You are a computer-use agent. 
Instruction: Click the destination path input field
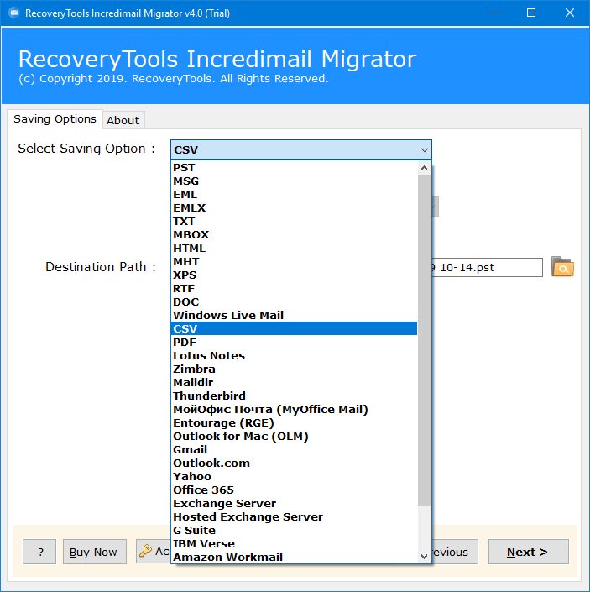click(487, 267)
